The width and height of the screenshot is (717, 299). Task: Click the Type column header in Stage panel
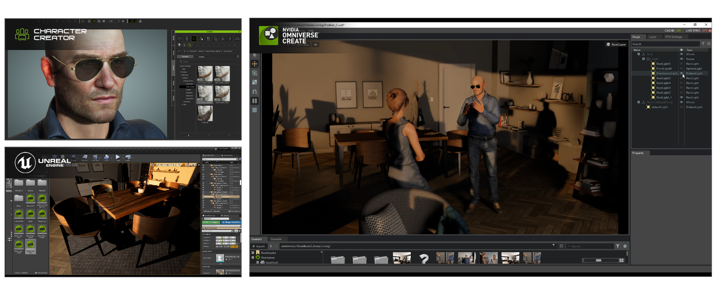tap(689, 50)
